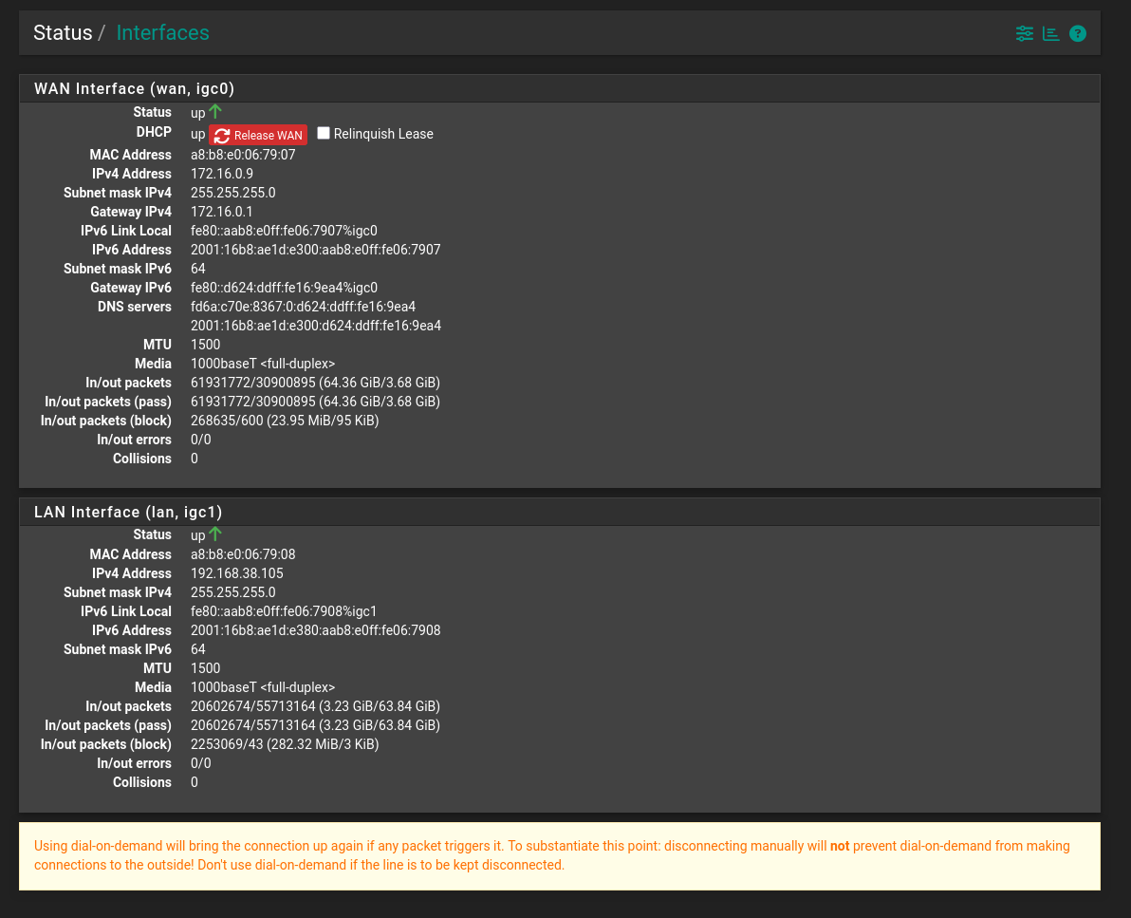Viewport: 1131px width, 918px height.
Task: Open help via the question mark icon
Action: pos(1077,33)
